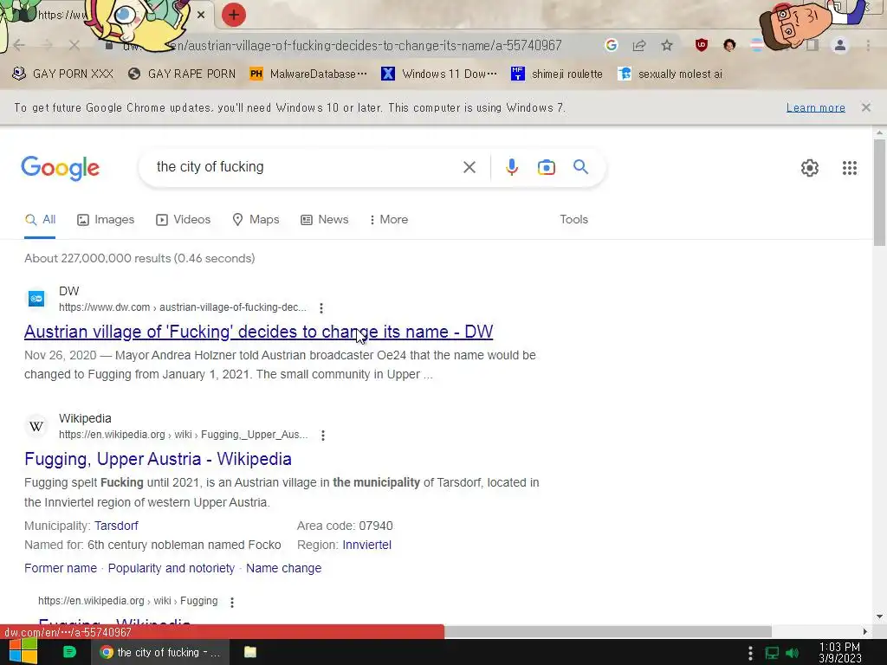This screenshot has width=887, height=665.
Task: Click the vertical page scrollbar thumb
Action: (x=879, y=192)
